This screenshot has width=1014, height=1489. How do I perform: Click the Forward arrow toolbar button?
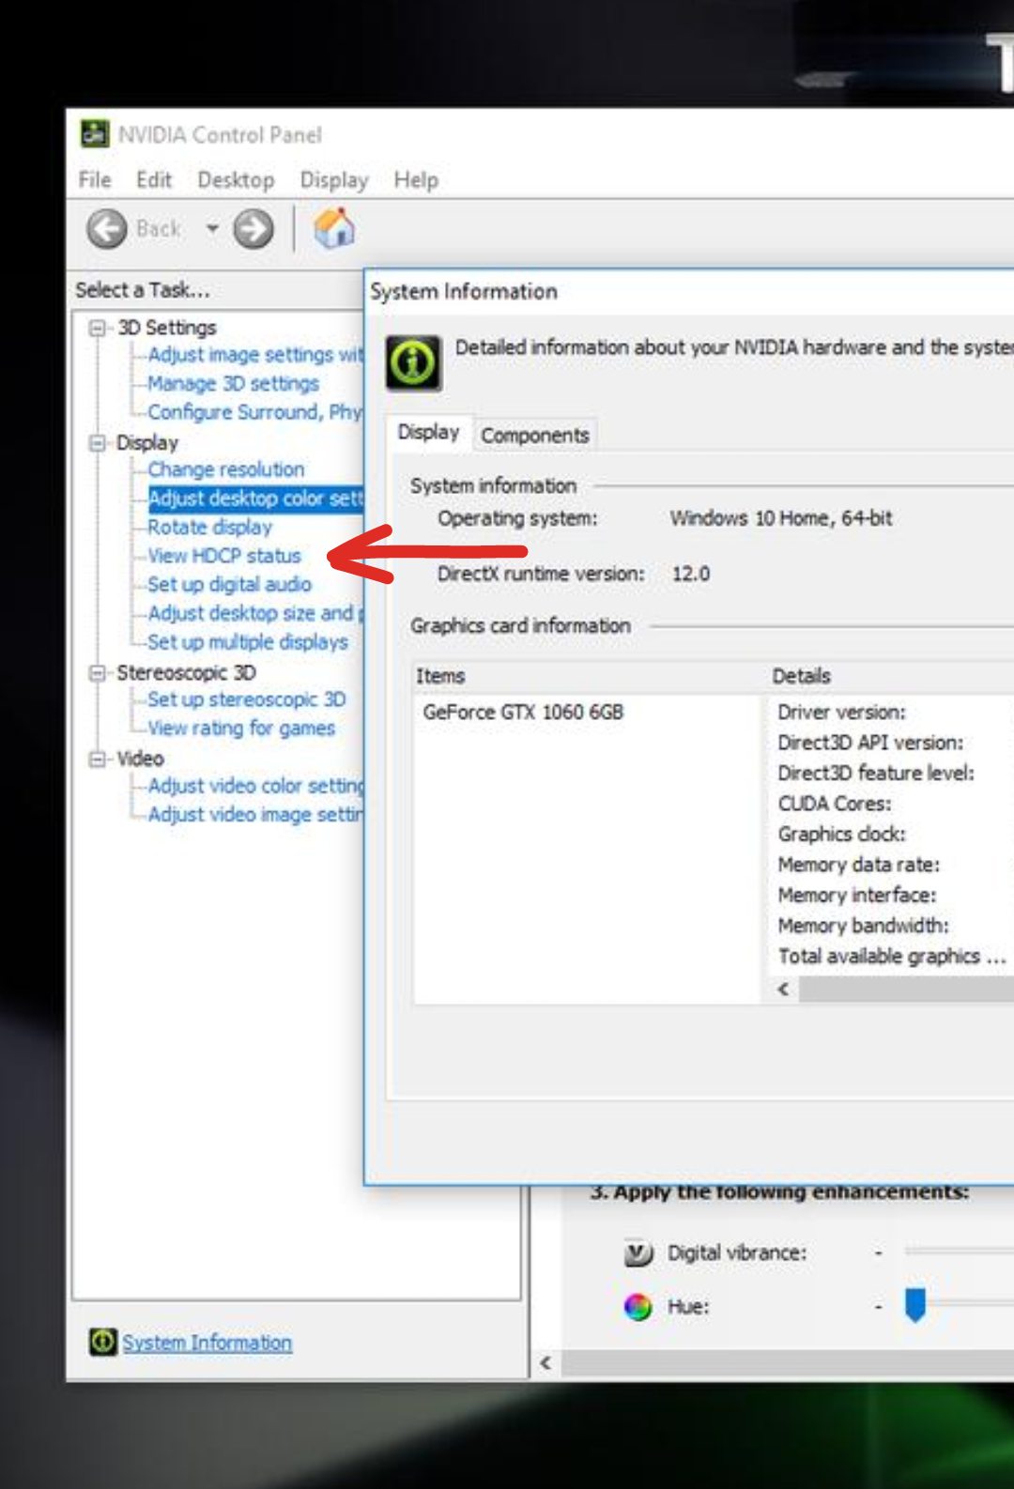(253, 229)
